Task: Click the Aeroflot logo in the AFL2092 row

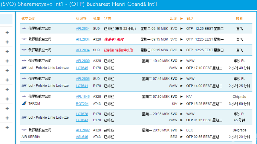Action: 24,130
